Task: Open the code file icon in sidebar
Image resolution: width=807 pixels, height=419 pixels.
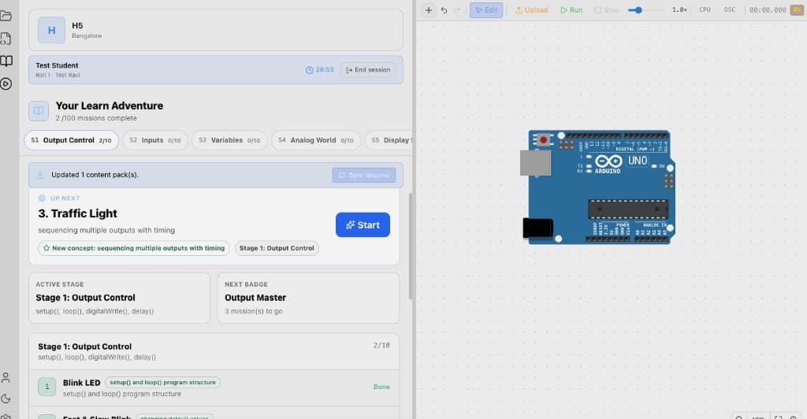Action: point(6,39)
